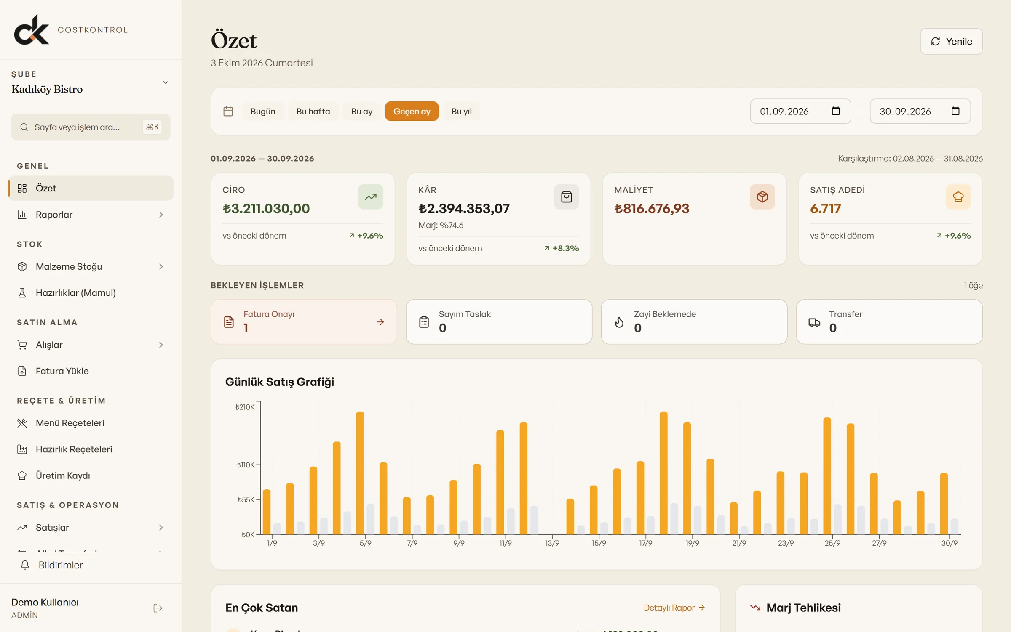This screenshot has width=1011, height=632.
Task: Focus the Sayfa veya işlem ara search box
Action: coord(91,127)
